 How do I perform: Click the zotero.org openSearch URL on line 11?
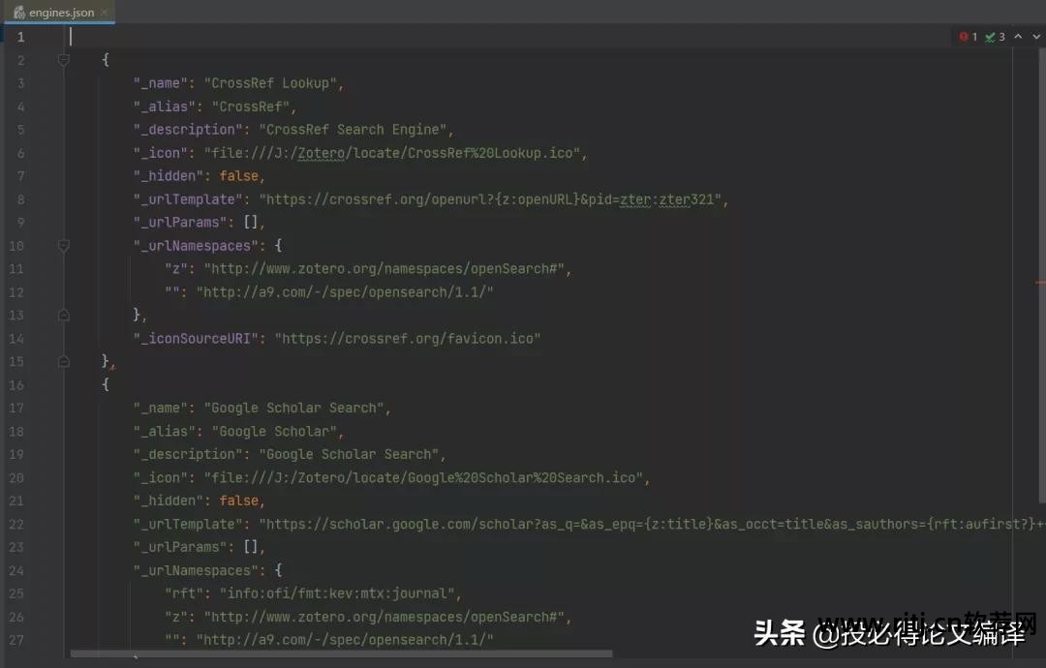click(x=385, y=269)
